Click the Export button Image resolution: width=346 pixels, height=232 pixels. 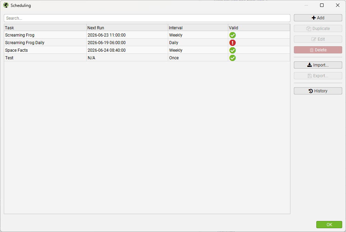click(x=318, y=76)
